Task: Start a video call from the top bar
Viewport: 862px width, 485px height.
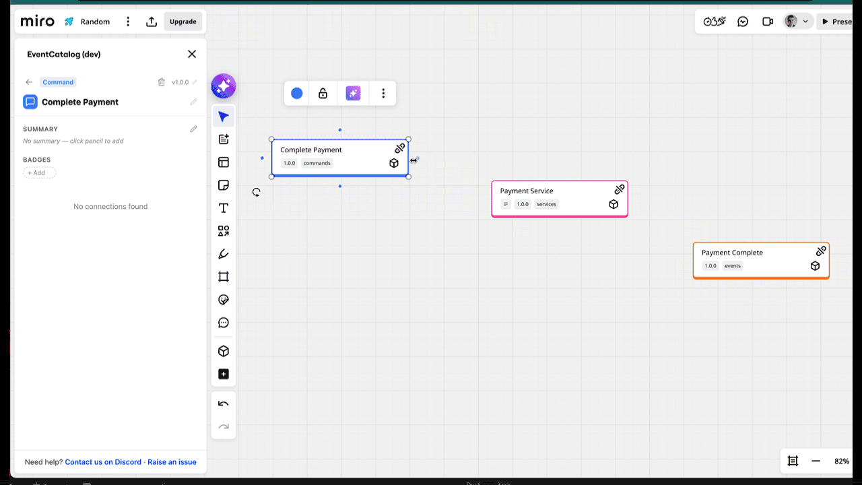Action: click(x=767, y=21)
